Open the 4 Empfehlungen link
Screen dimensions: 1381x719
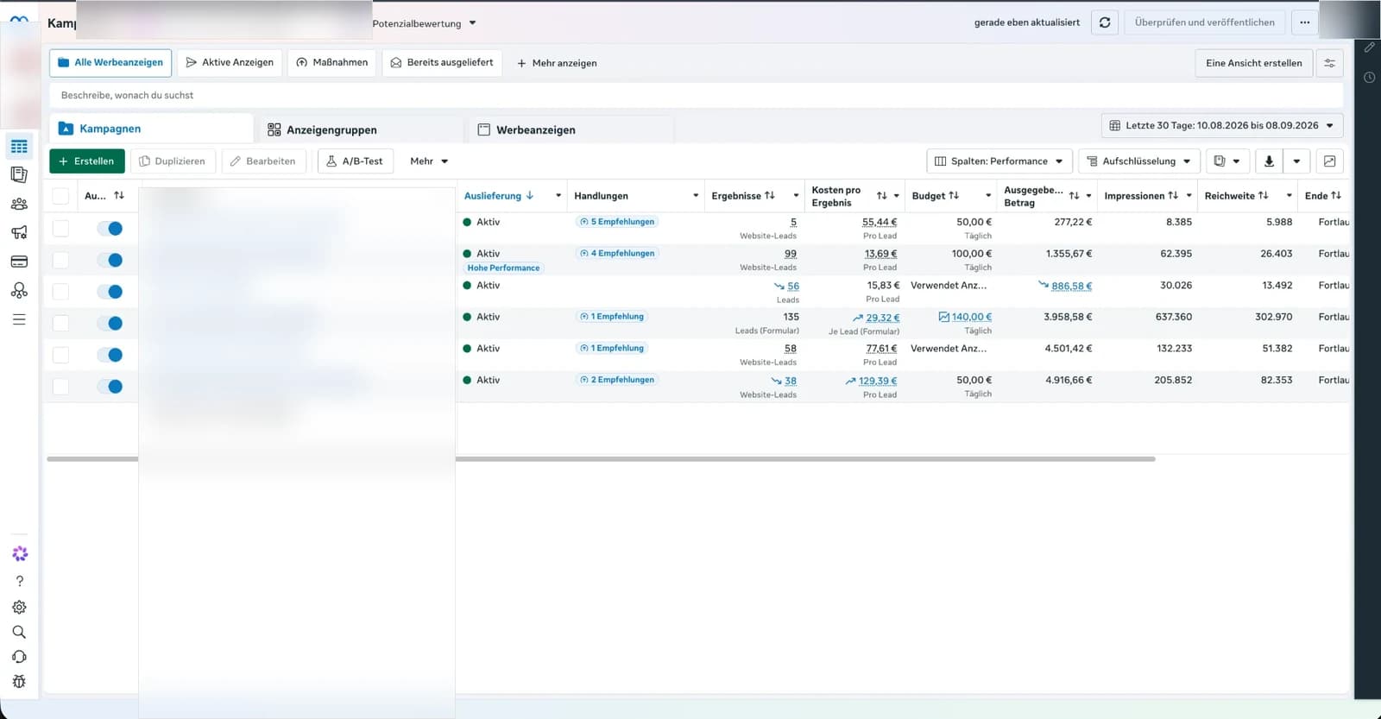(x=617, y=254)
